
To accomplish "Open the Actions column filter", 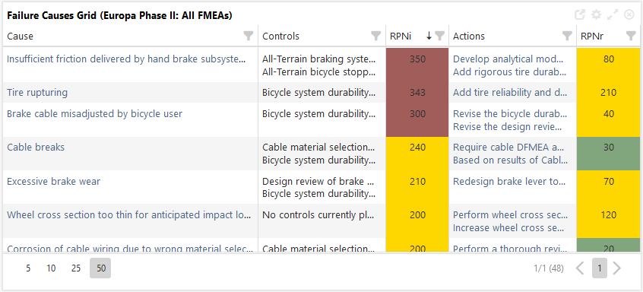I will (567, 36).
